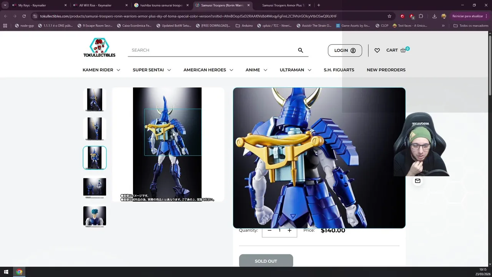Go back to the previous page
The width and height of the screenshot is (492, 277).
tap(5, 16)
